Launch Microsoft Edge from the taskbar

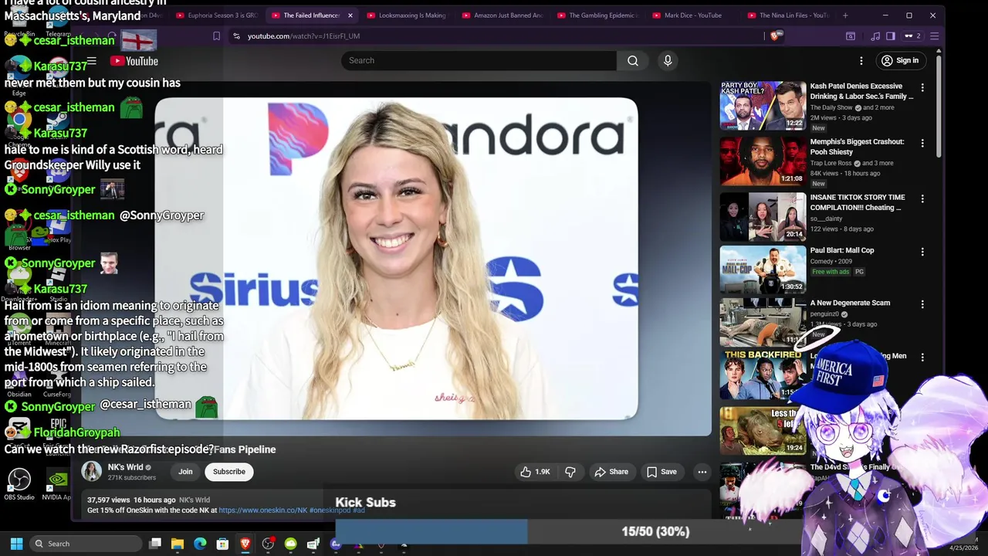[200, 544]
